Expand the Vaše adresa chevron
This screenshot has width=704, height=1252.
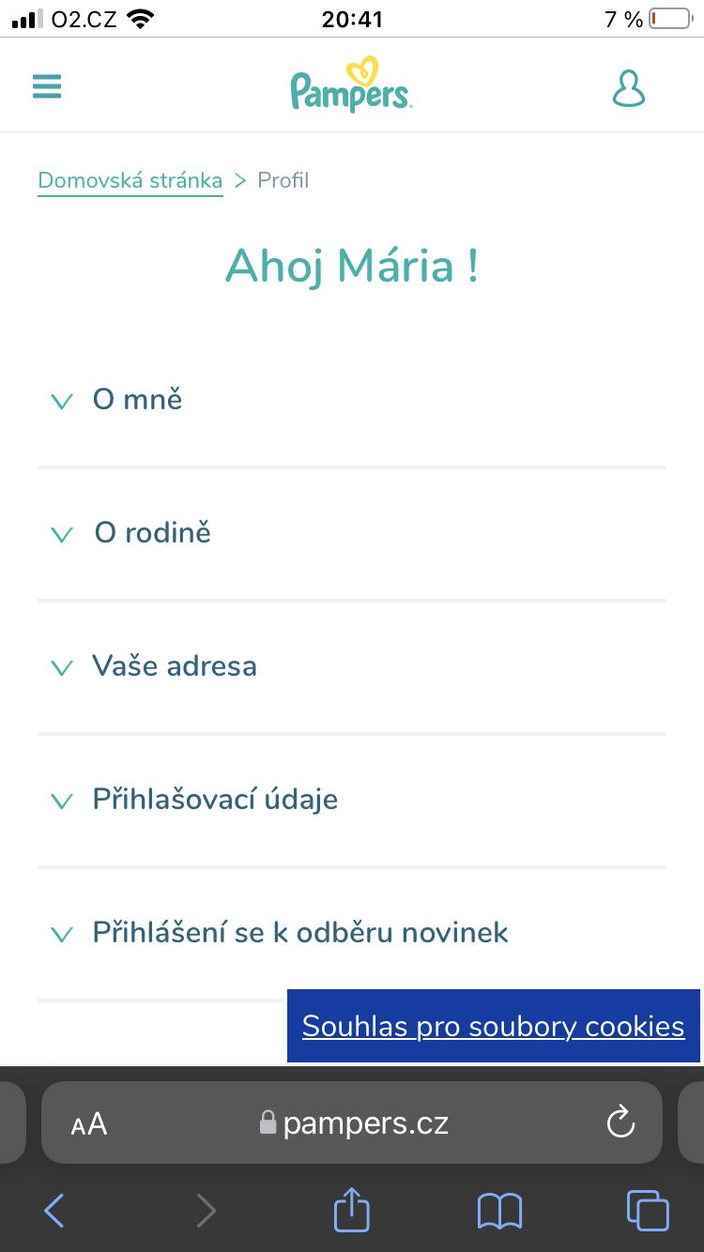click(62, 668)
